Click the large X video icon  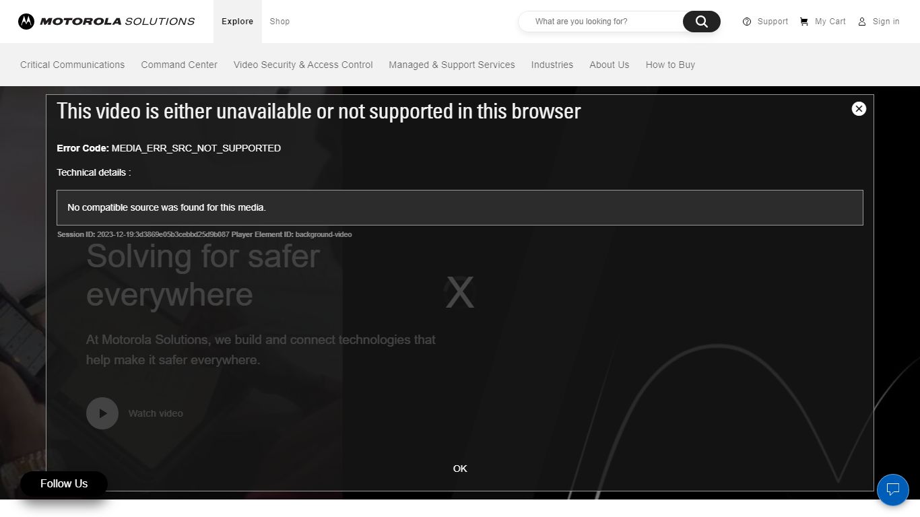coord(460,294)
